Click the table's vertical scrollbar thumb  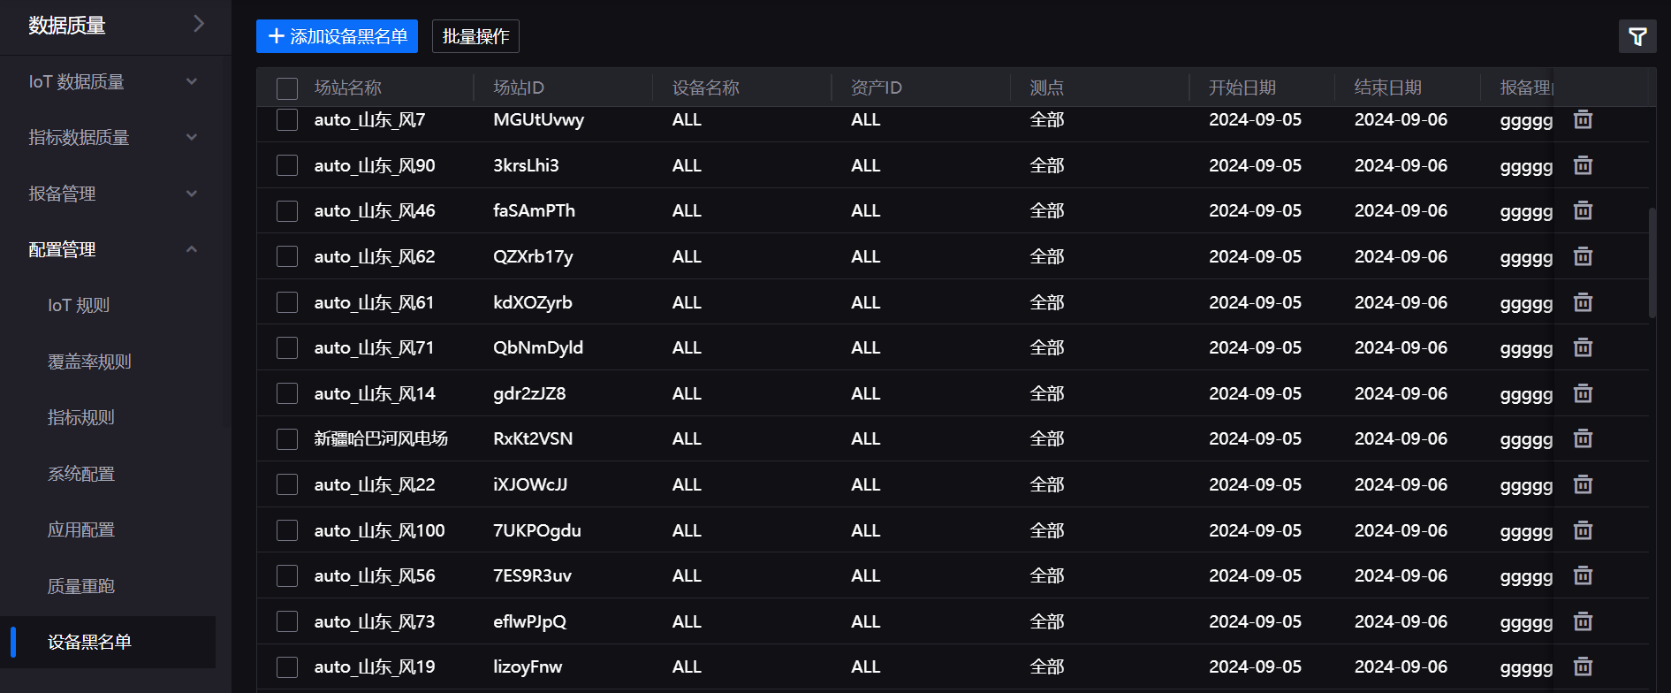1652,263
